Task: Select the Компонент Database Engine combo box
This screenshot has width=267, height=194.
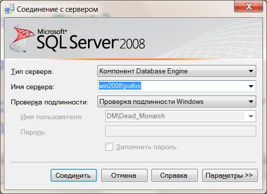Action: (x=177, y=71)
